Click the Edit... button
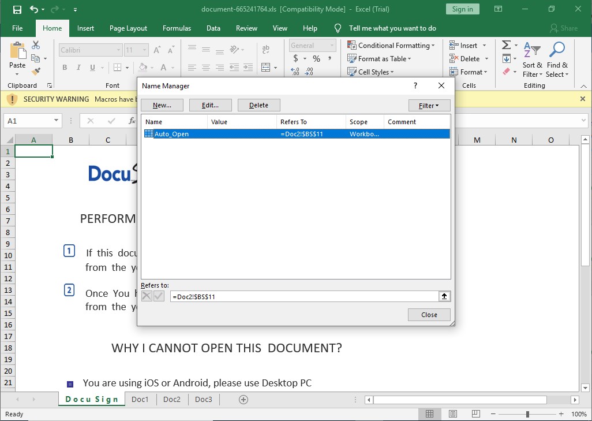The height and width of the screenshot is (421, 592). [x=210, y=105]
